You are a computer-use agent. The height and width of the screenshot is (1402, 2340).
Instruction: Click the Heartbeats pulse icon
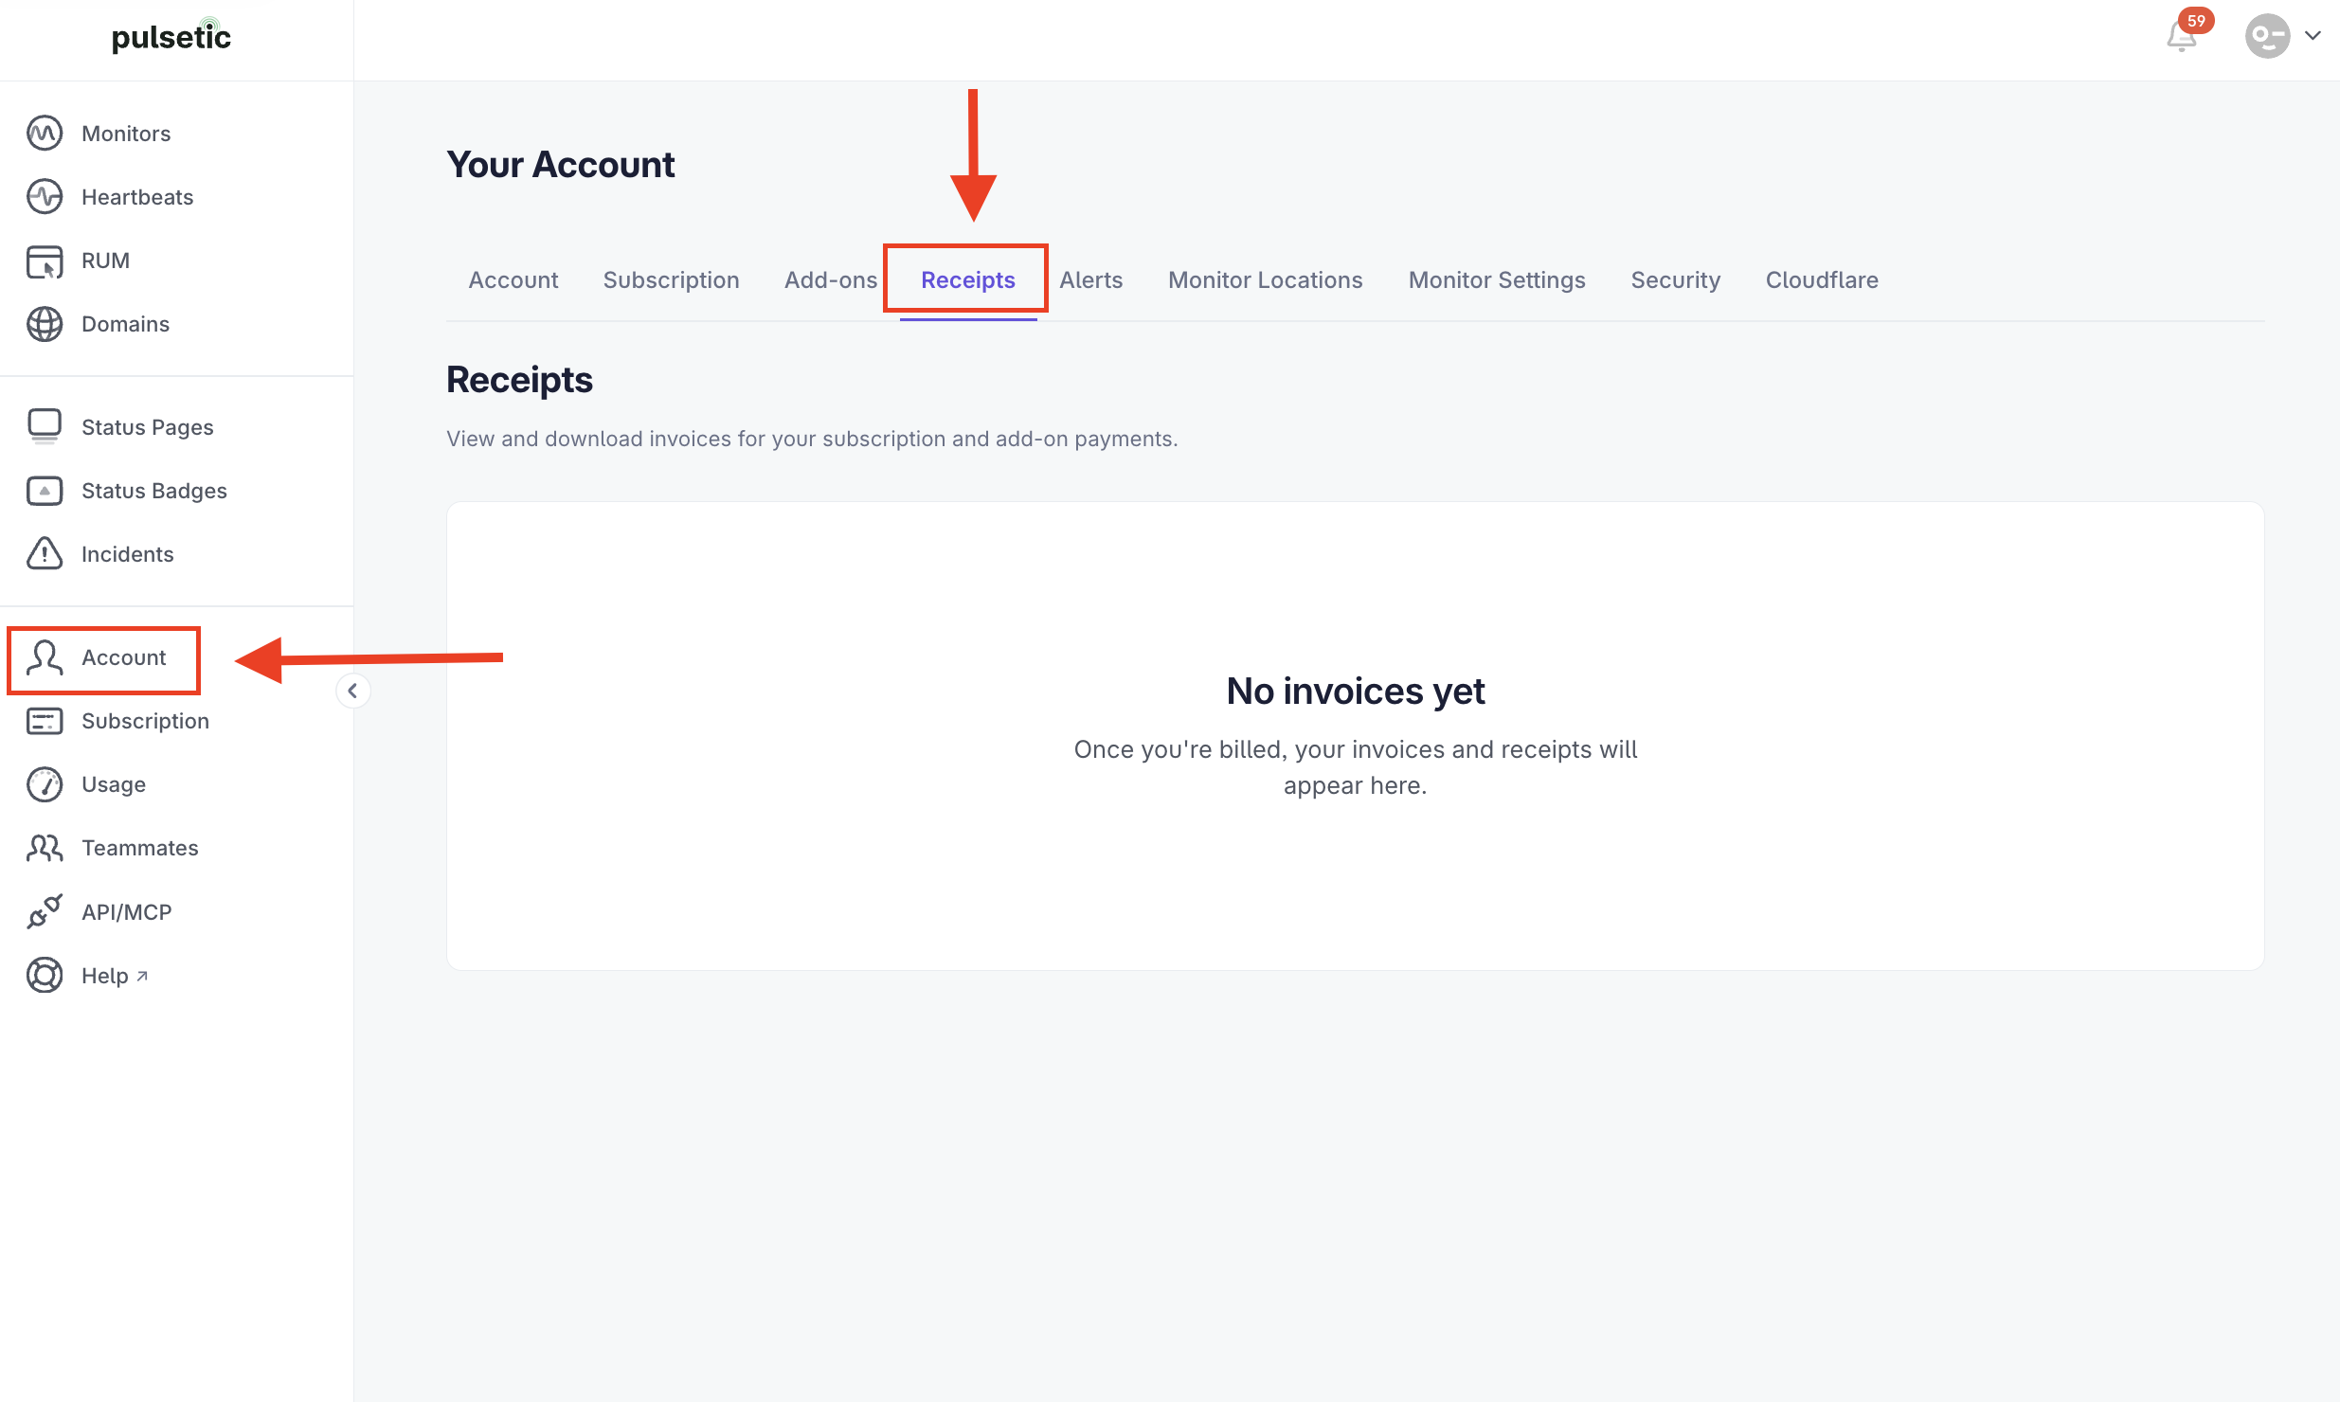(45, 197)
